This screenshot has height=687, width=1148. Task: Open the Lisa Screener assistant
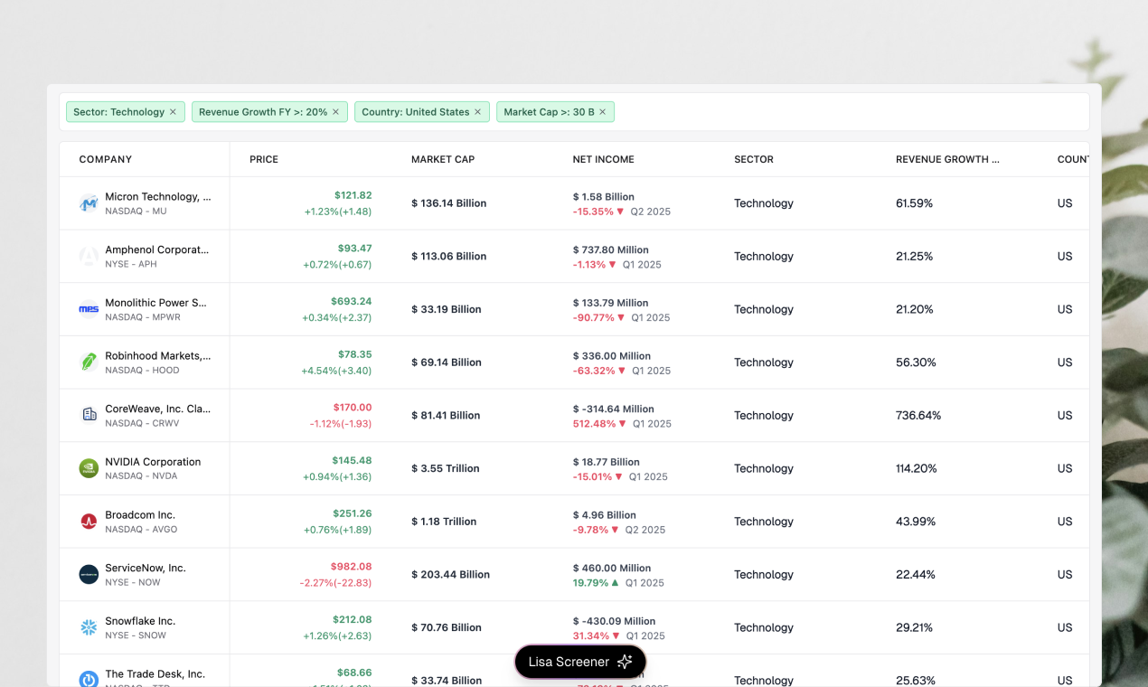click(580, 662)
